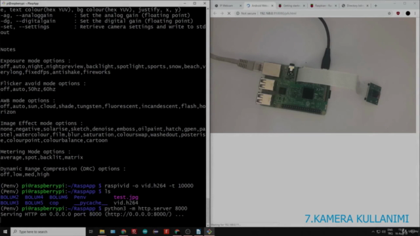Open the blue window taskbar app icon
Image resolution: width=420 pixels, height=236 pixels.
113,231
